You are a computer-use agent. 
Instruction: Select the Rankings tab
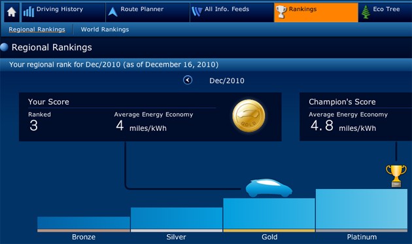316,12
